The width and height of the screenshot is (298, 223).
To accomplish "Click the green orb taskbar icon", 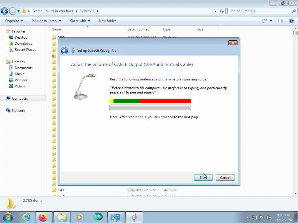I will tap(98, 217).
